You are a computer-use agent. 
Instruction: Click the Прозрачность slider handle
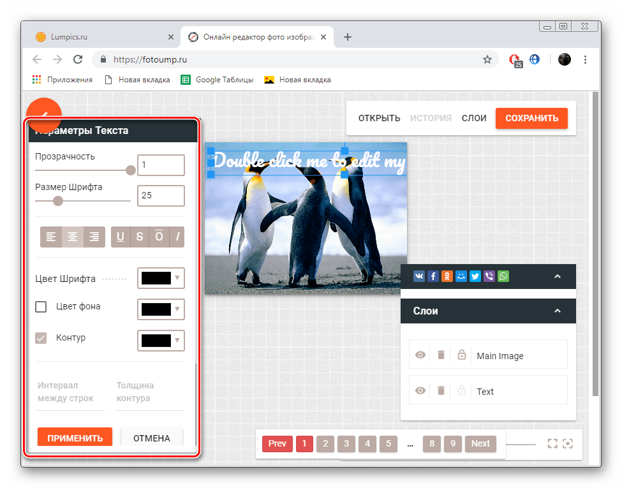tap(131, 170)
